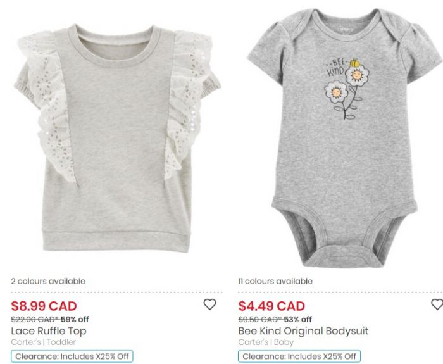Click the 59% off discount label
The image size is (443, 364).
(75, 320)
